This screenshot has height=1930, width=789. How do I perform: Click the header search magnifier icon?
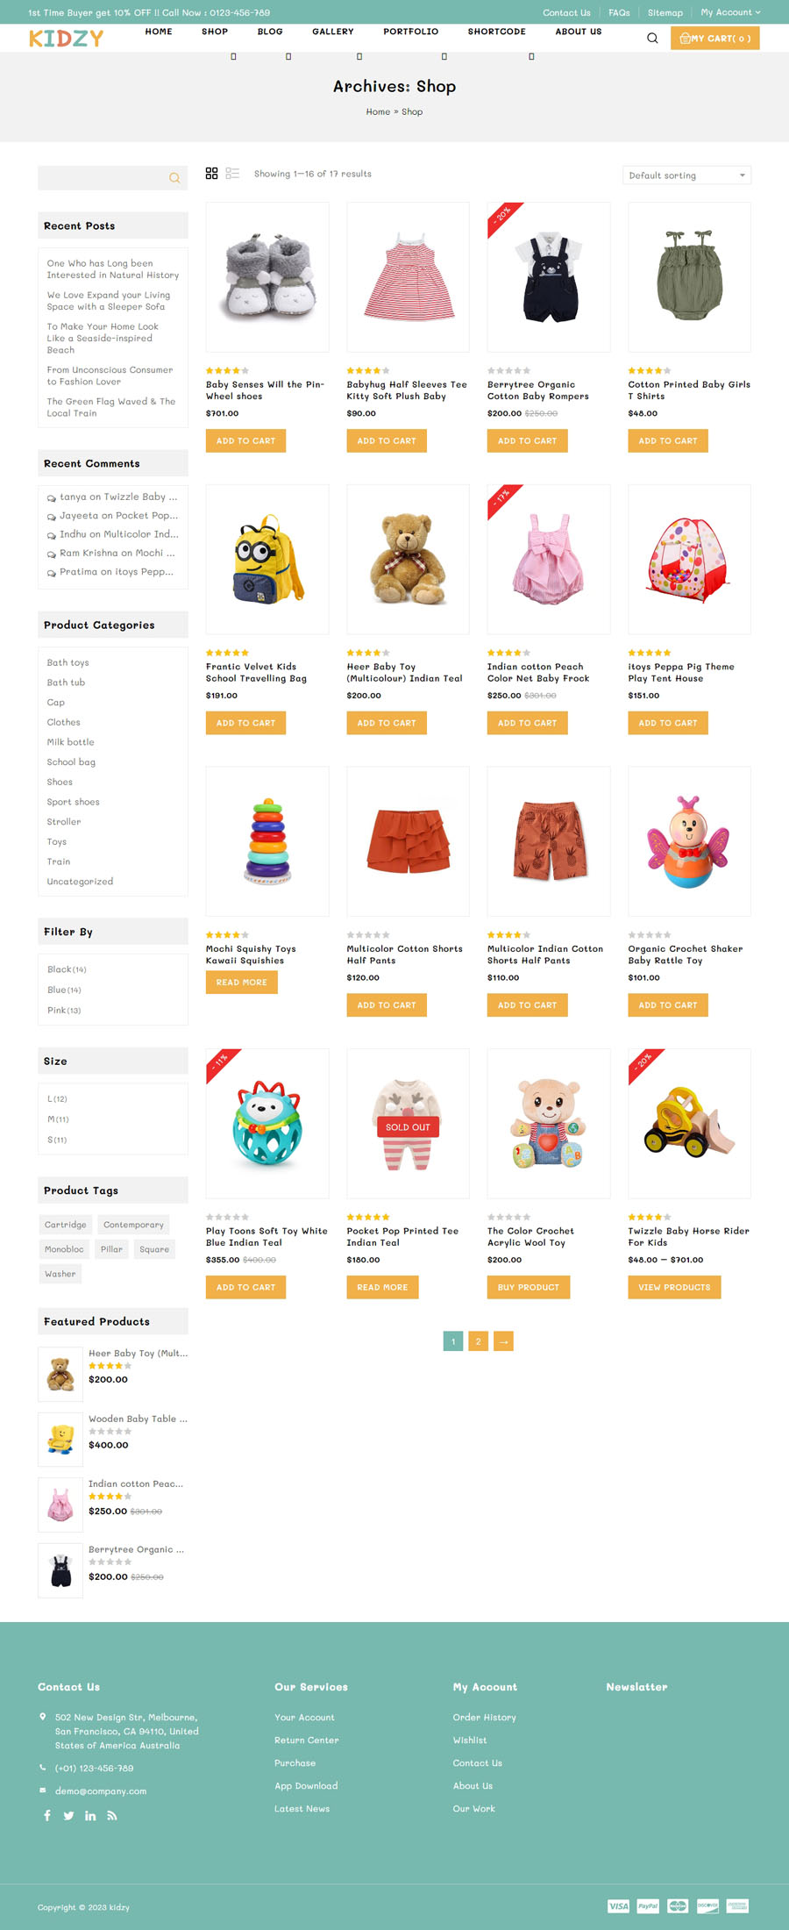[652, 38]
